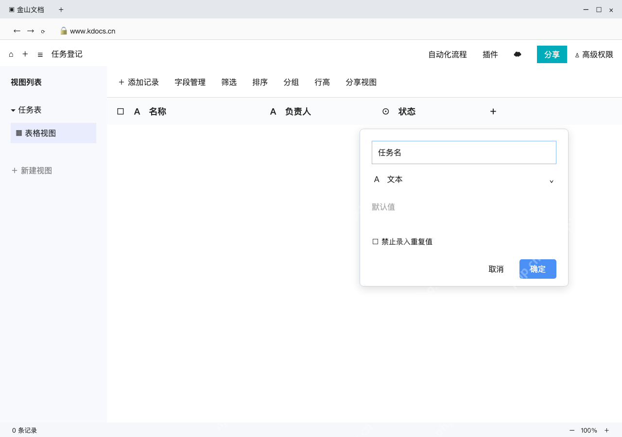Image resolution: width=622 pixels, height=437 pixels.
Task: Go to home via house icon
Action: pyautogui.click(x=11, y=54)
